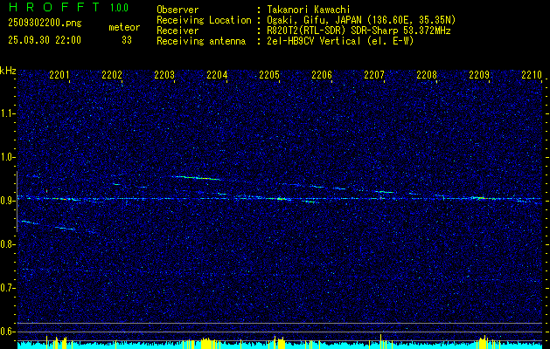Click the Ogaki, Gifu, JAPAN location text
This screenshot has height=349, width=550.
click(x=361, y=20)
